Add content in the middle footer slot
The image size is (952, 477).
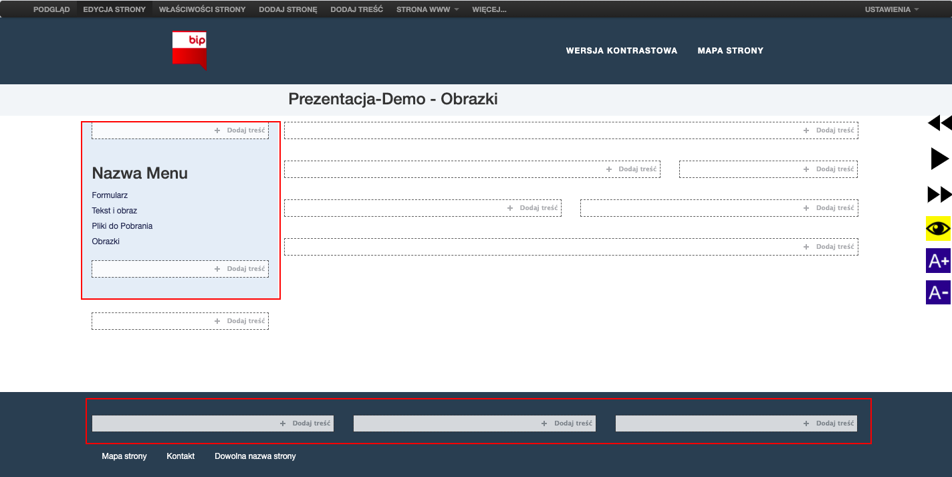(568, 423)
